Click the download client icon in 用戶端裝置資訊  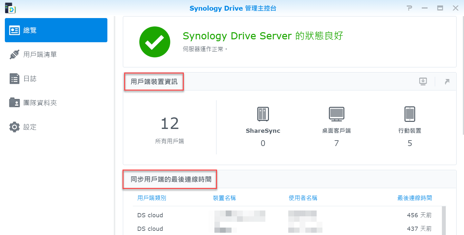(x=423, y=82)
